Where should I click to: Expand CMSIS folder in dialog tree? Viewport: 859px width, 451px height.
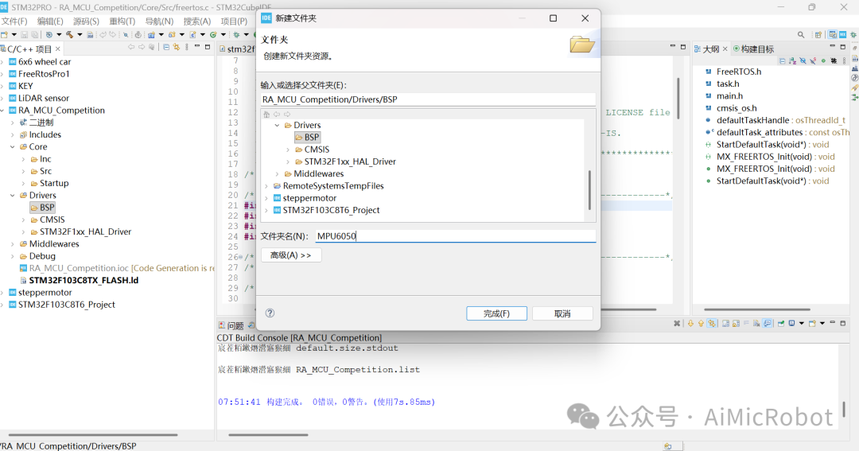coord(288,150)
